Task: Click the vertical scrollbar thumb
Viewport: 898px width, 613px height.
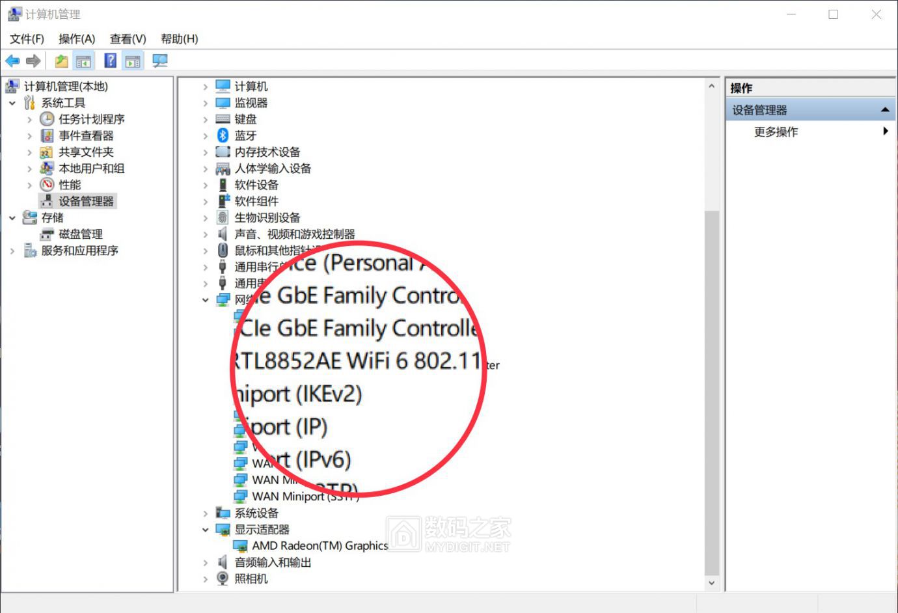Action: [x=711, y=393]
